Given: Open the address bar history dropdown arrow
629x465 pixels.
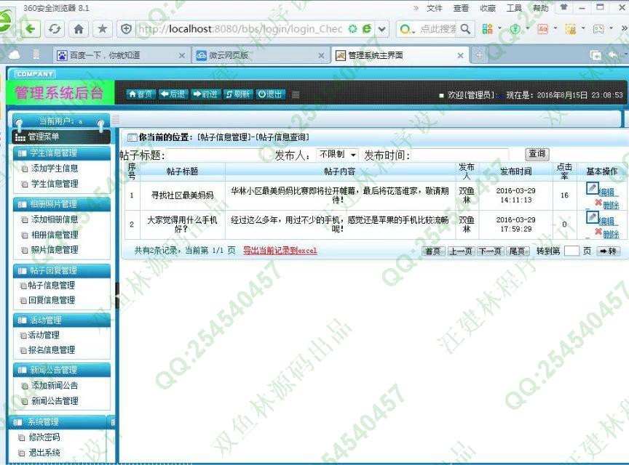Looking at the screenshot, I should pos(382,29).
